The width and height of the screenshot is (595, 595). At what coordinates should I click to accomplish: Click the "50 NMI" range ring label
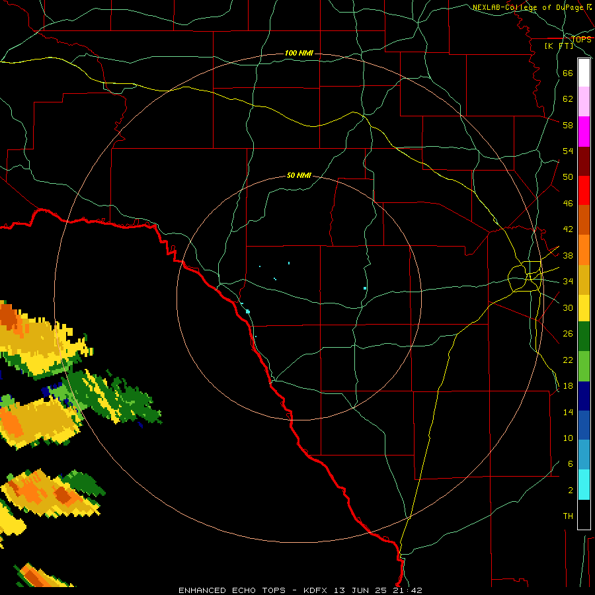coord(299,175)
